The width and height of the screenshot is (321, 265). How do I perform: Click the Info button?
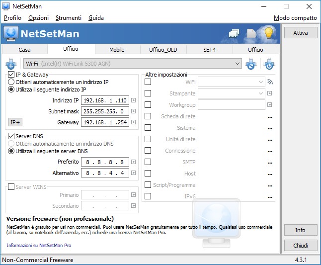click(301, 230)
